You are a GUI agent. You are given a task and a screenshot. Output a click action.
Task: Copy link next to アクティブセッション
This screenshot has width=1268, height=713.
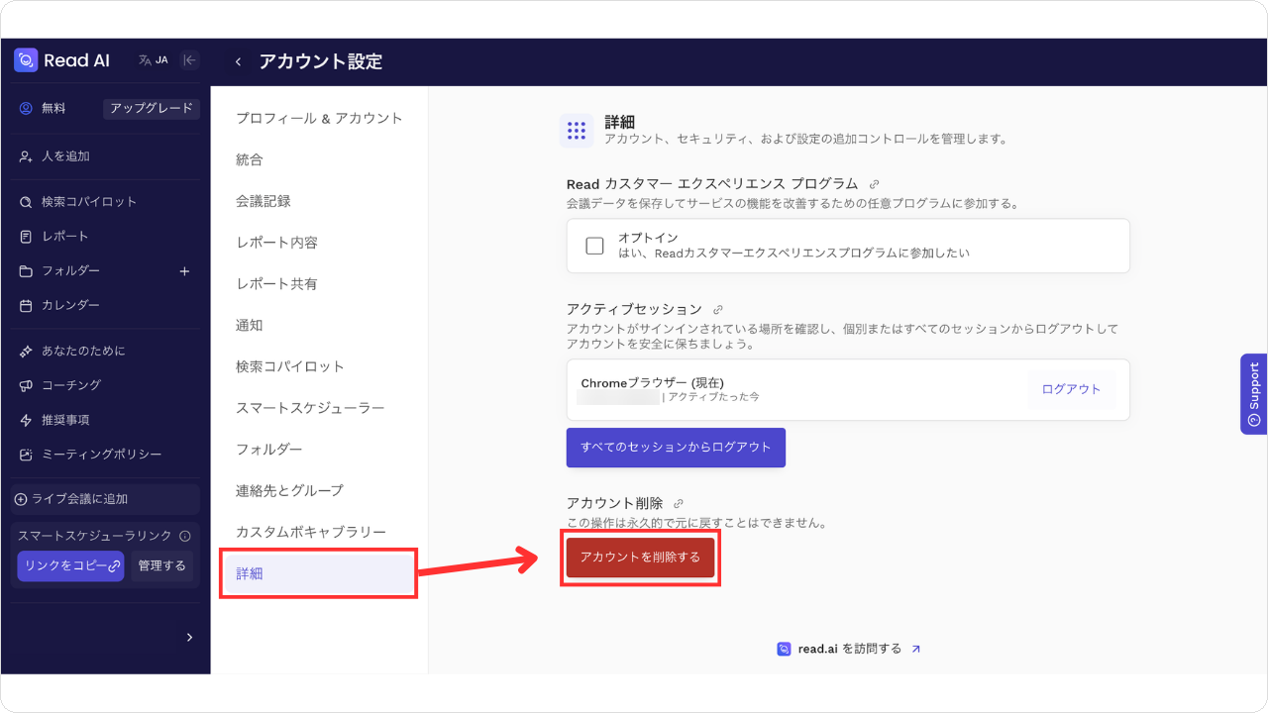[x=718, y=310]
